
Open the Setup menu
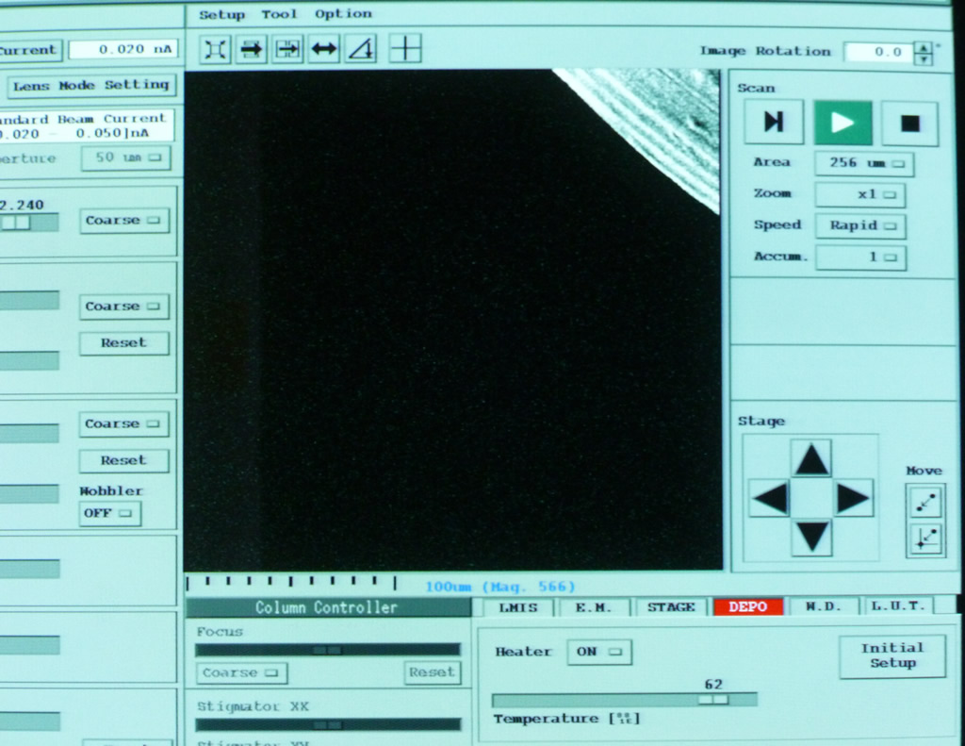[x=221, y=14]
